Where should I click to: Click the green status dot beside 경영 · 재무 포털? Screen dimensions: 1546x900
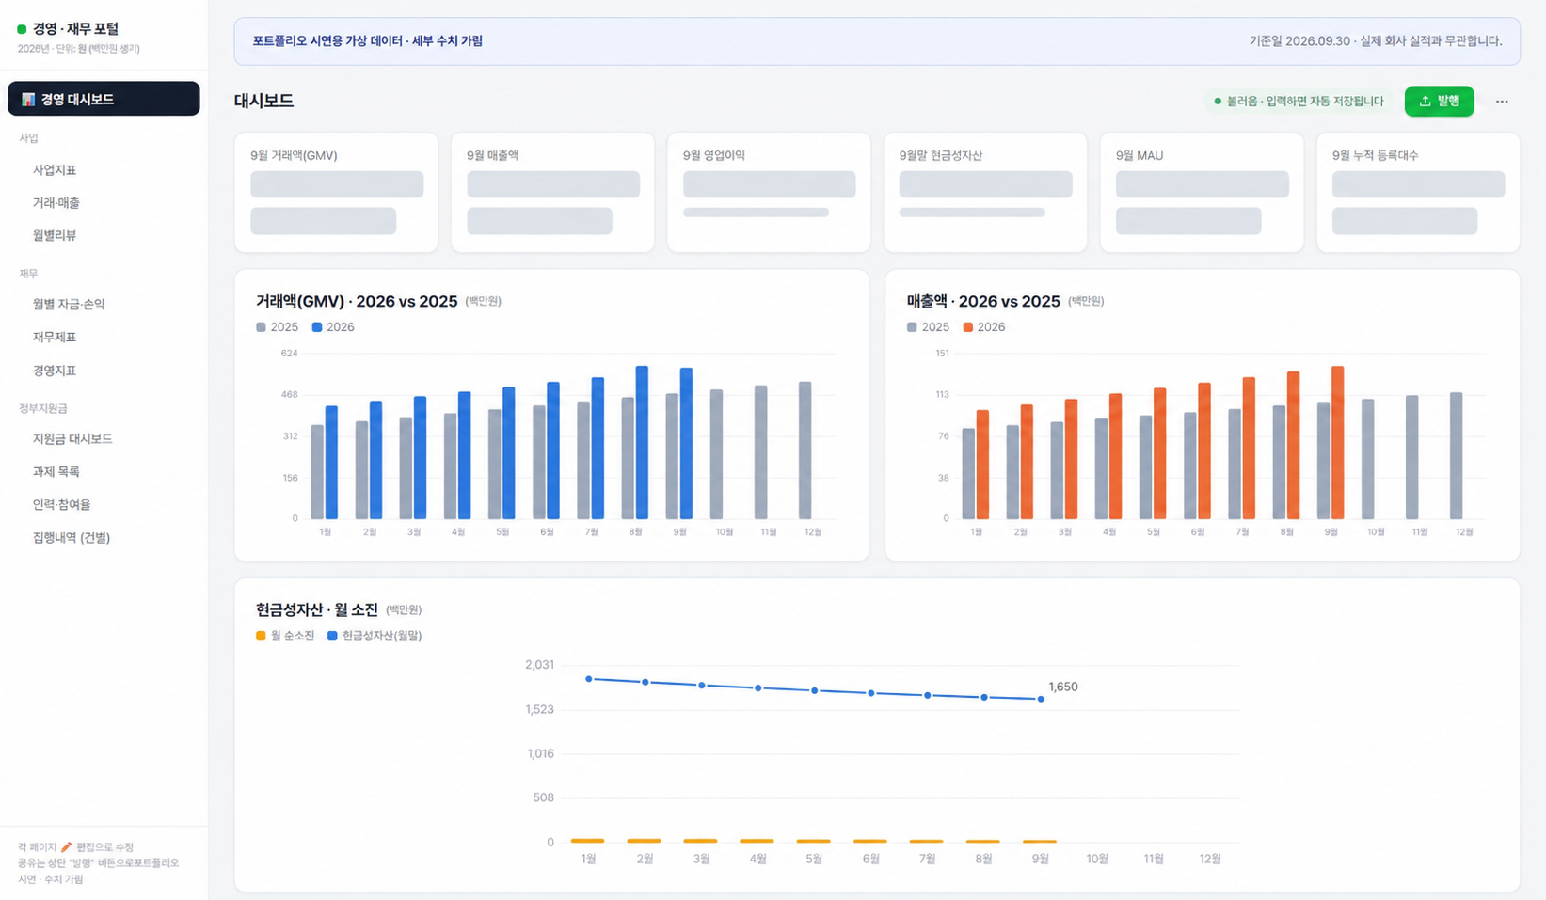[22, 29]
